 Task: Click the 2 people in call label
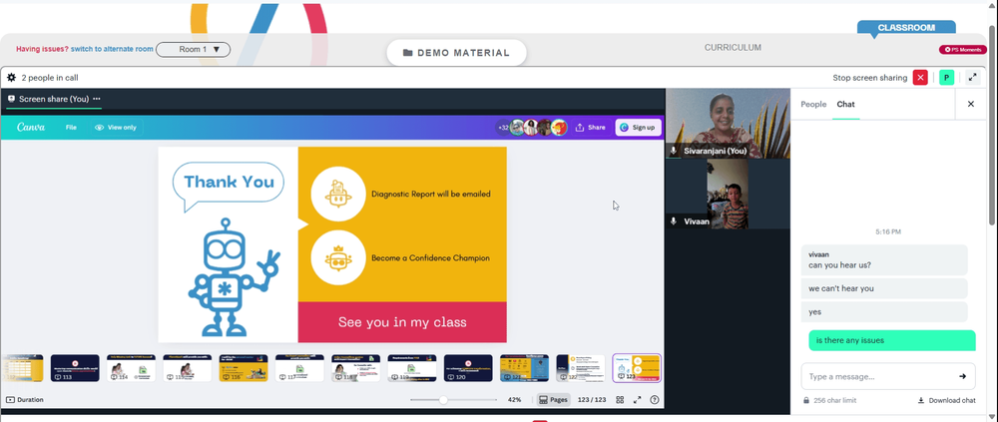tap(50, 78)
